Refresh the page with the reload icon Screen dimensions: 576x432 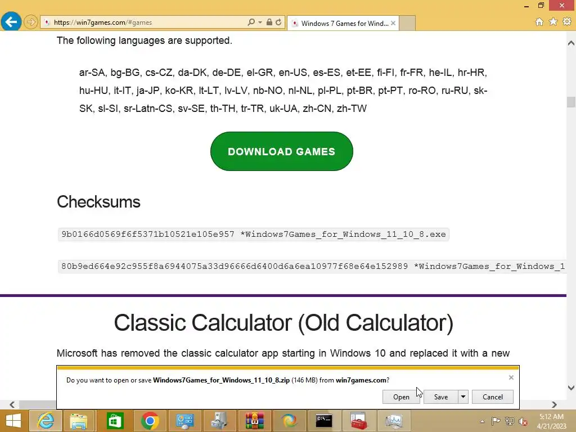click(278, 22)
